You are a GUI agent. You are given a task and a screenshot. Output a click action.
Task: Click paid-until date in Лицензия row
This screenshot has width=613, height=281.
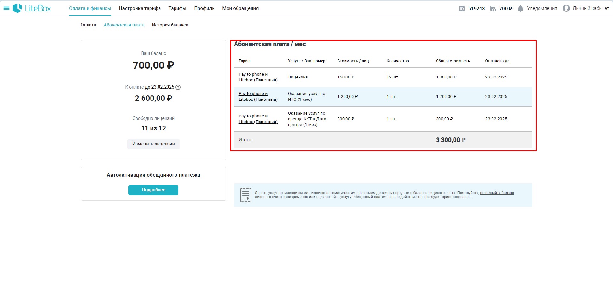[496, 77]
